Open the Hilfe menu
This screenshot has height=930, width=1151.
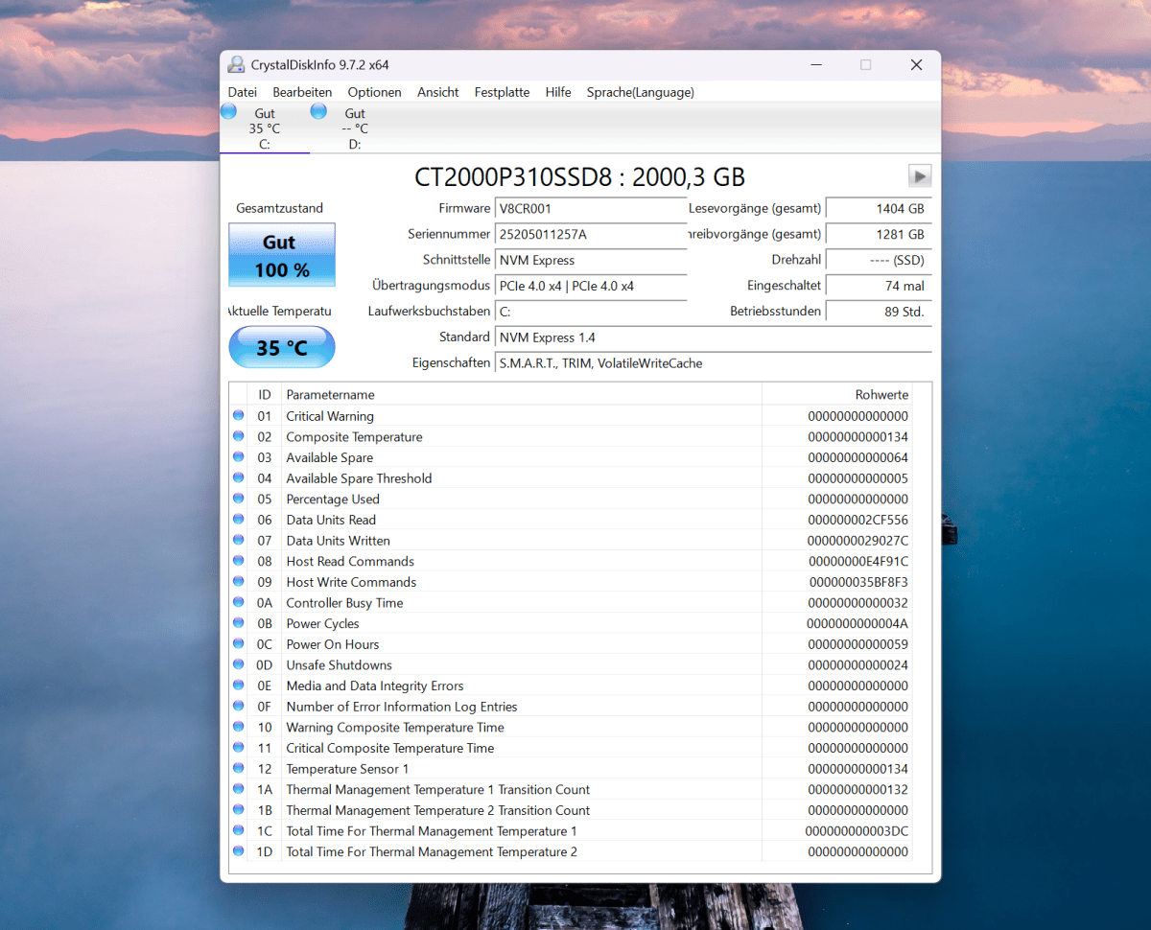click(x=557, y=92)
